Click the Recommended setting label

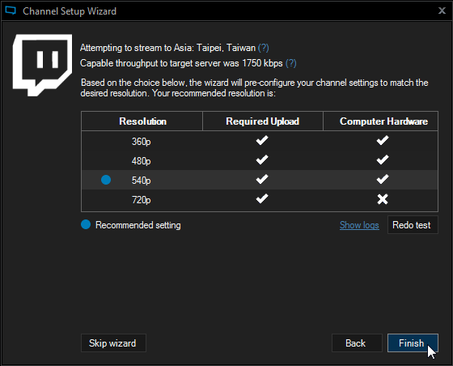point(138,225)
